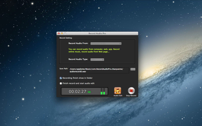Click the Record Audio Type: label
This screenshot has width=202, height=126.
tap(78, 59)
